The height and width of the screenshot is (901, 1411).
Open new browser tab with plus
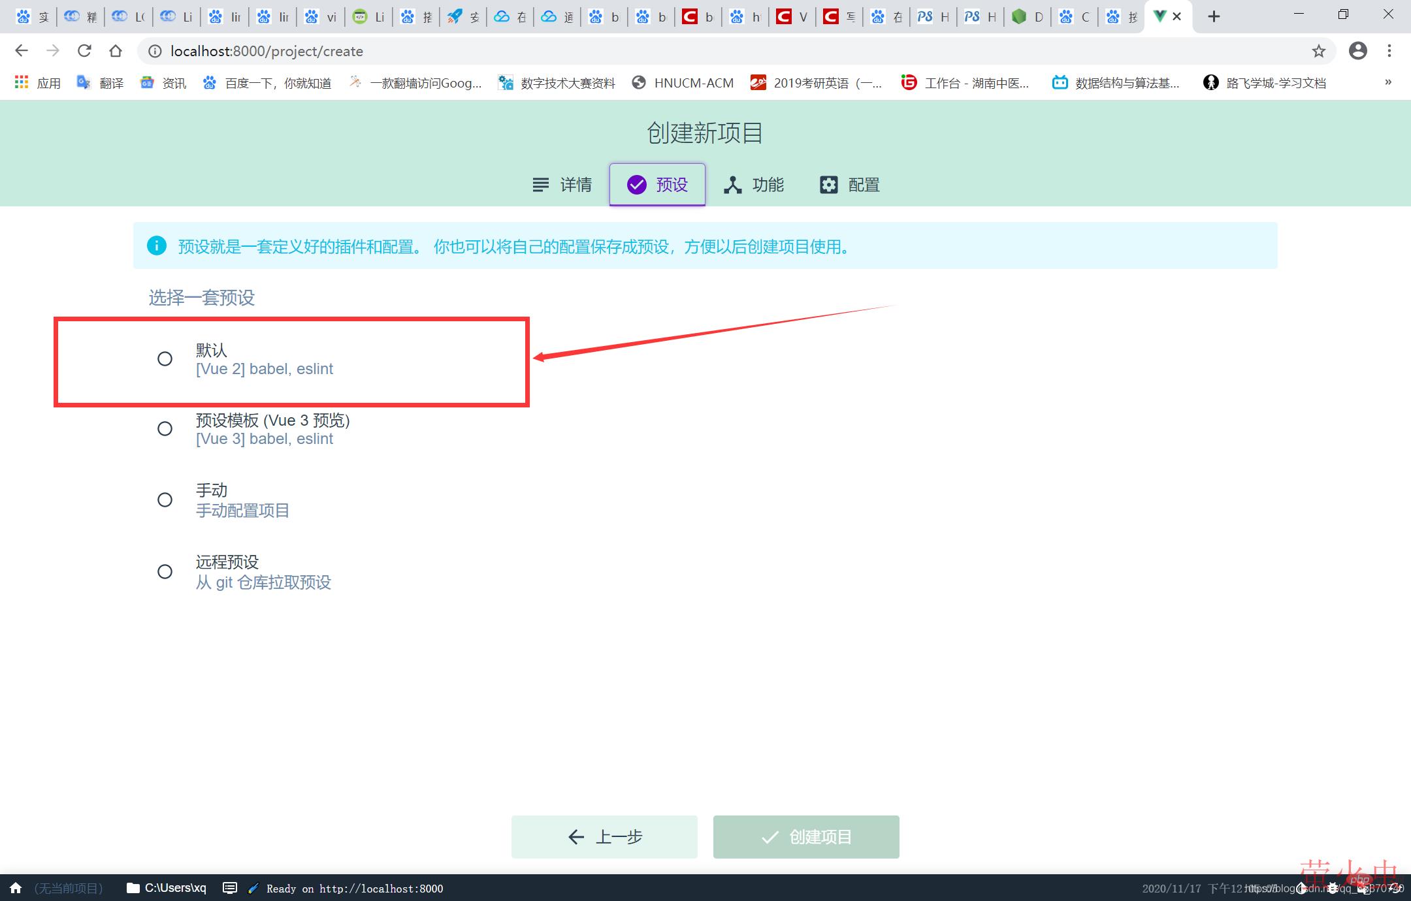[x=1214, y=16]
